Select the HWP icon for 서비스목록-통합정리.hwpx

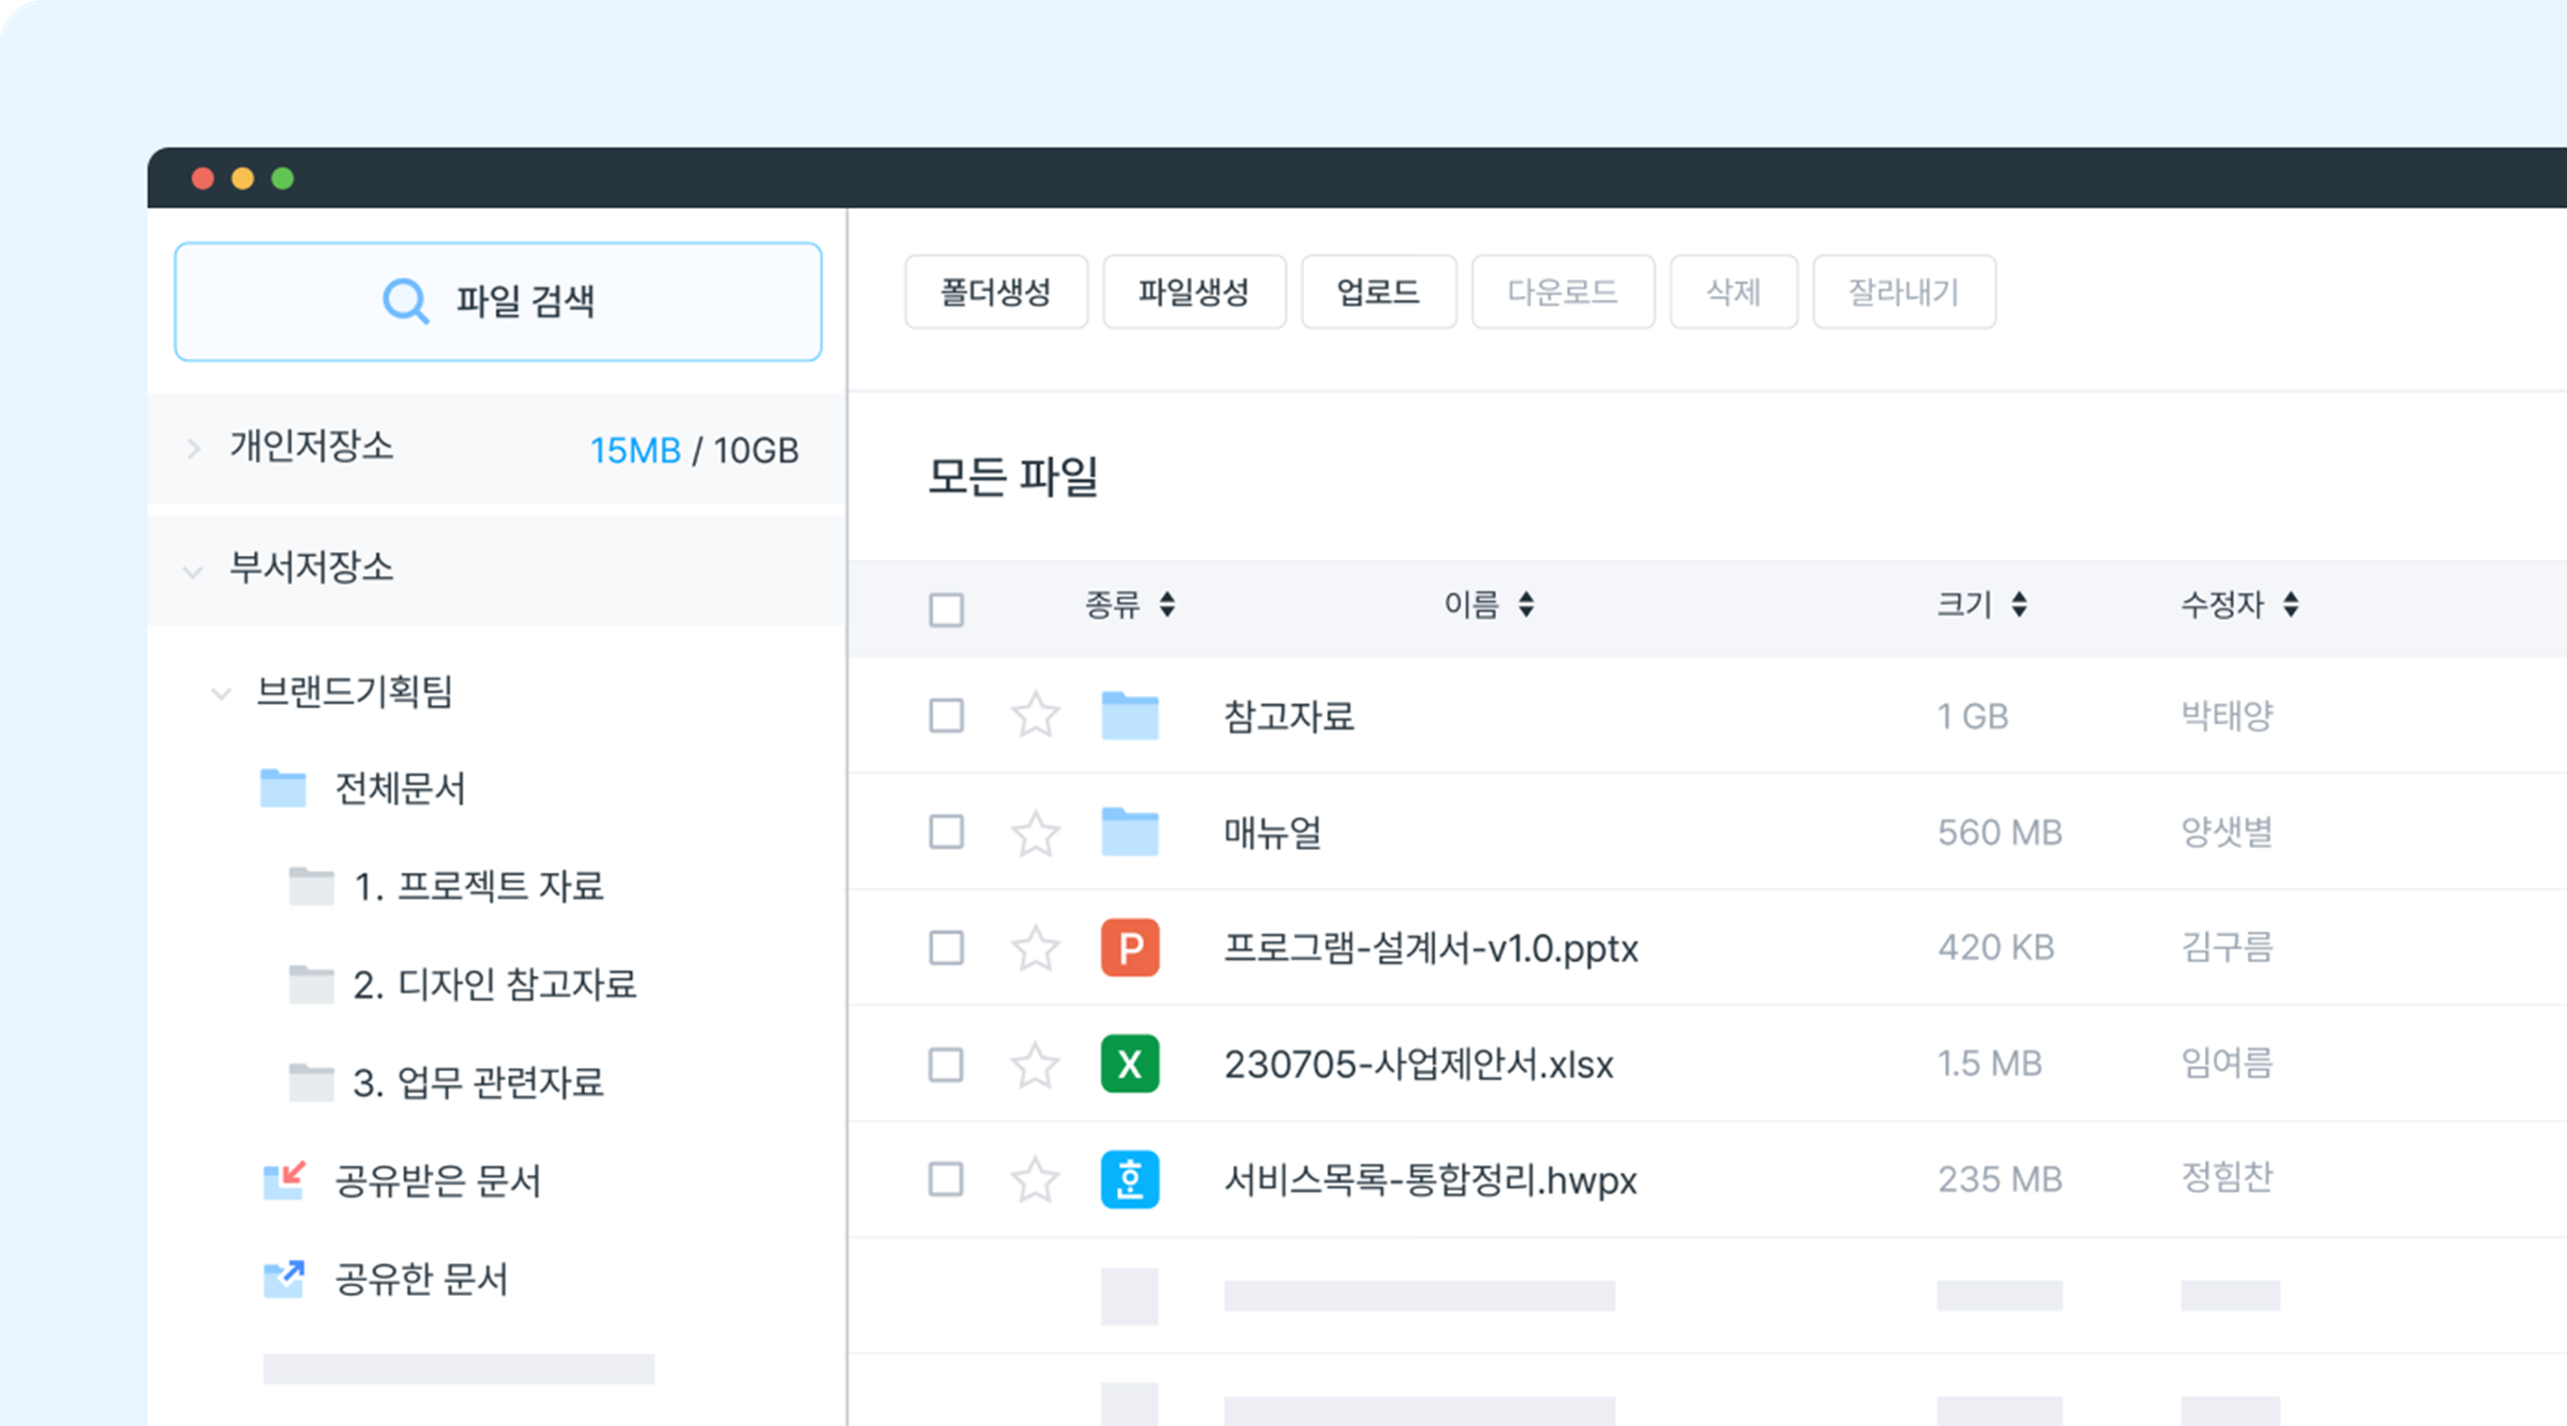(x=1131, y=1182)
